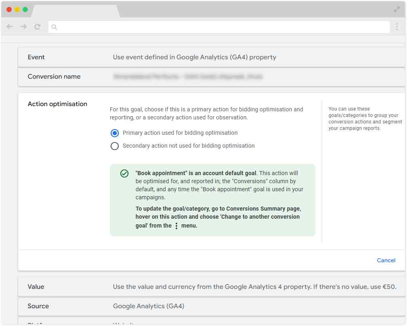Expand the Conversion name row
Viewport: 407px width, 326px height.
coord(212,77)
